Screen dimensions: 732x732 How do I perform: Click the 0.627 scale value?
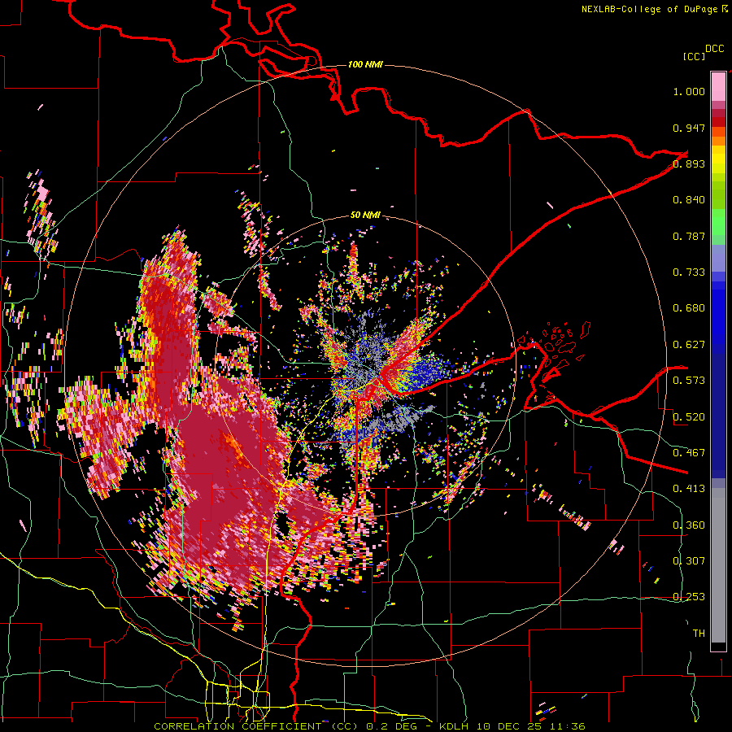689,345
